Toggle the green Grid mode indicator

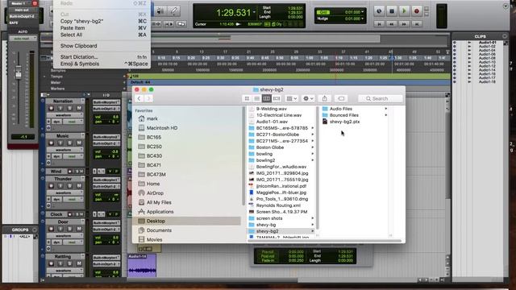pos(322,12)
